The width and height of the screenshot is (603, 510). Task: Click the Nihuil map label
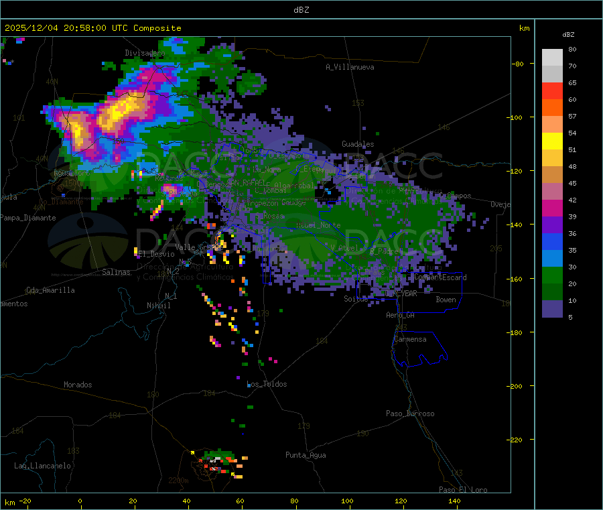(158, 306)
